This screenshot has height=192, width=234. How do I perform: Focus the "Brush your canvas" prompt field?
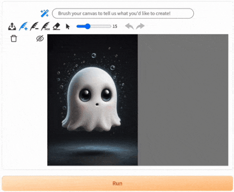pos(123,14)
